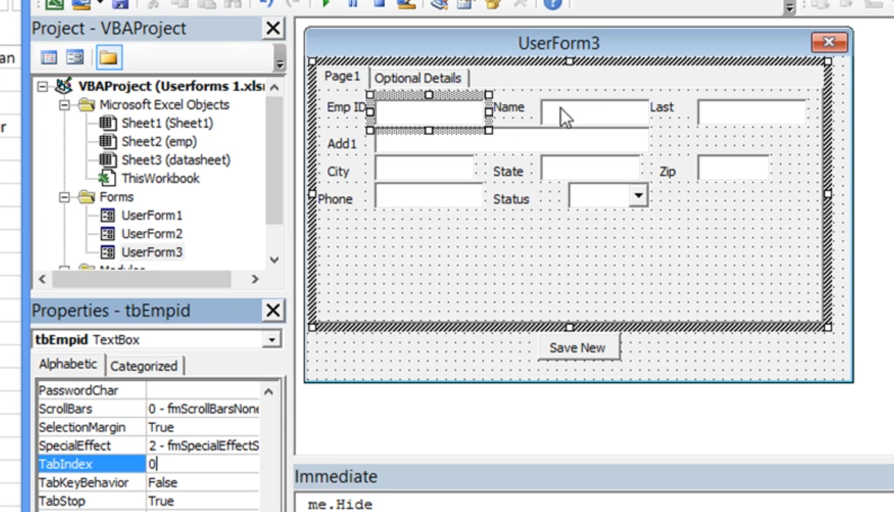
Task: Close the Project - VBAProject panel
Action: 273,28
